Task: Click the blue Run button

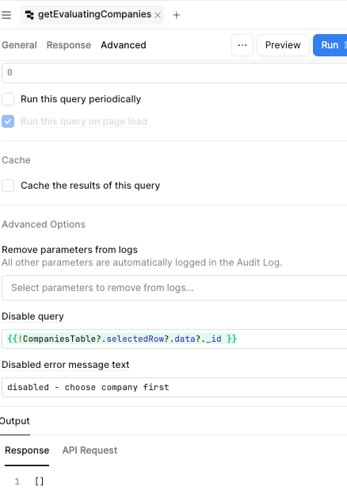Action: [330, 45]
